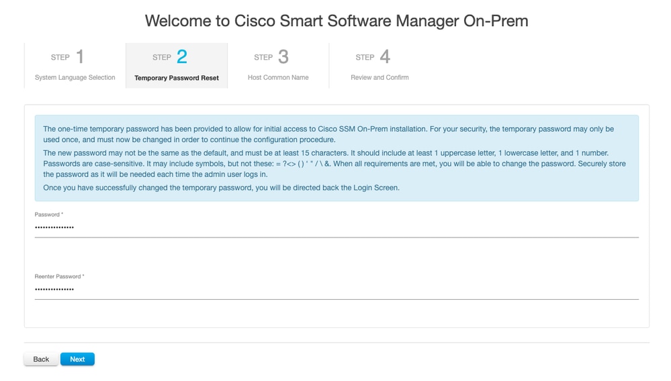The image size is (671, 381).
Task: Click the masked dots in Reenter Password
Action: click(x=54, y=290)
